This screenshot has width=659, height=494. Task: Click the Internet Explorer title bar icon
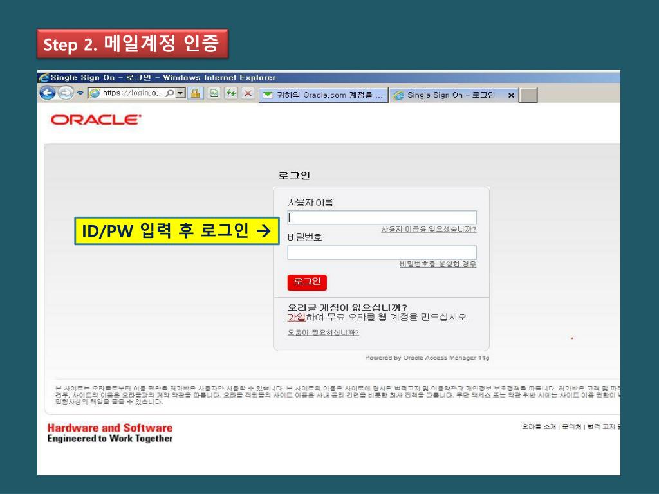click(43, 78)
